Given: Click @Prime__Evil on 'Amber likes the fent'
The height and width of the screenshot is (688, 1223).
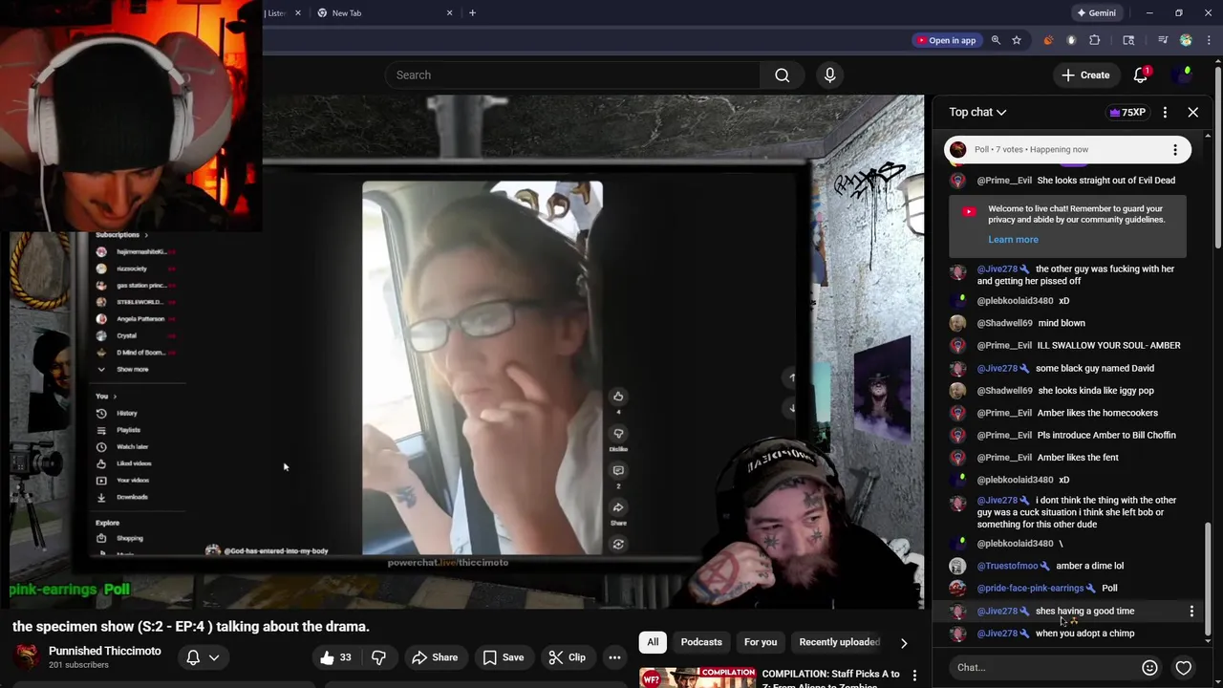Looking at the screenshot, I should click(x=1004, y=458).
